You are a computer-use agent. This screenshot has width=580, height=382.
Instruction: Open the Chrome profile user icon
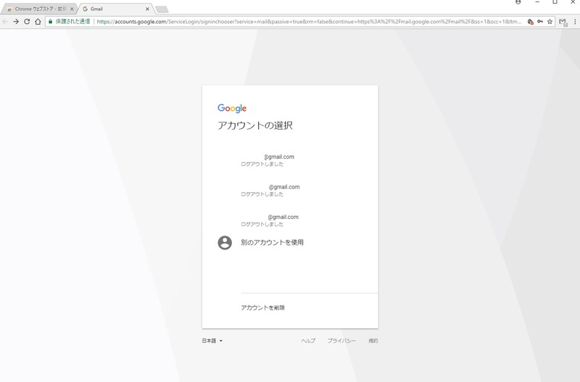point(518,2)
